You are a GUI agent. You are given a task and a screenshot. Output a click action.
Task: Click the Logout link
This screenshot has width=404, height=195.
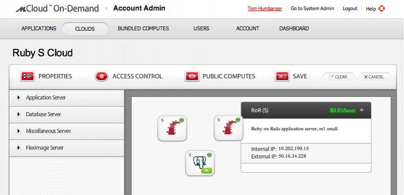coord(350,8)
